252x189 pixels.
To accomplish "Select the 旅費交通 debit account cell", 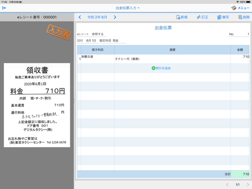I will coord(98,59).
